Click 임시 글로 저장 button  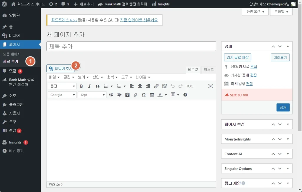(237, 57)
